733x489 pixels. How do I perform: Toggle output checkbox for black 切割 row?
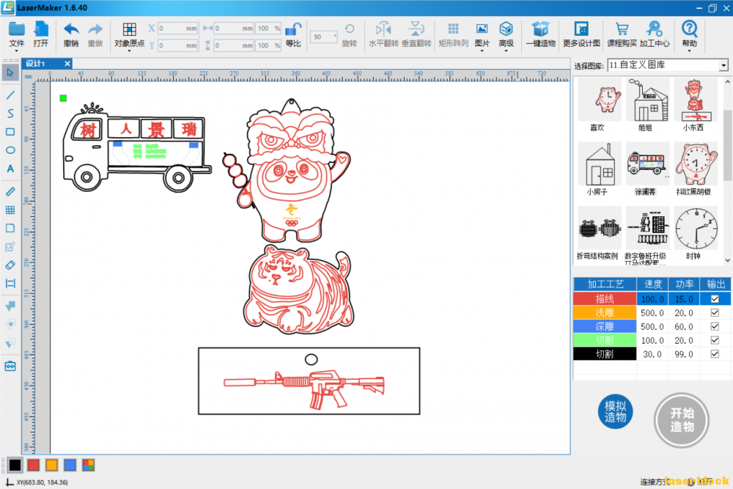(715, 354)
